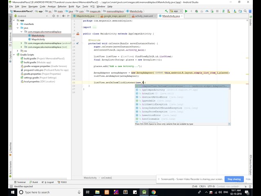
Task: Toggle the Build Variants side panel
Action: click(10, 169)
